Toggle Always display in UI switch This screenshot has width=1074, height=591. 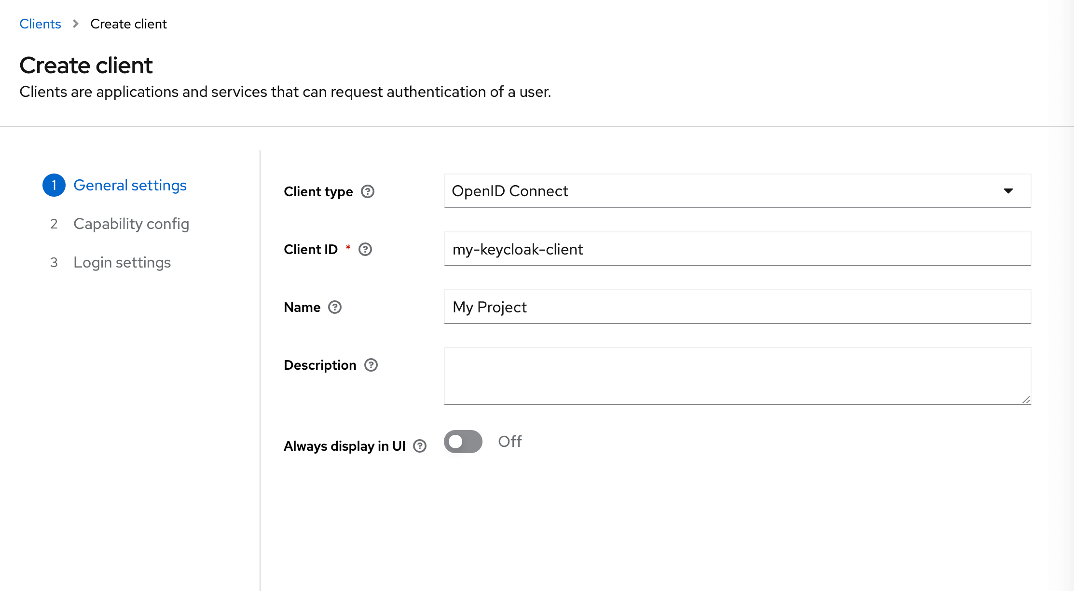tap(463, 442)
